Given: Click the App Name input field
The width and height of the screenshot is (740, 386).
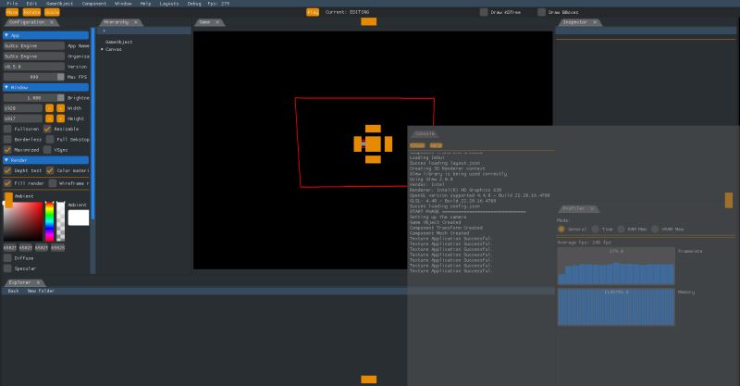Looking at the screenshot, I should click(x=34, y=46).
